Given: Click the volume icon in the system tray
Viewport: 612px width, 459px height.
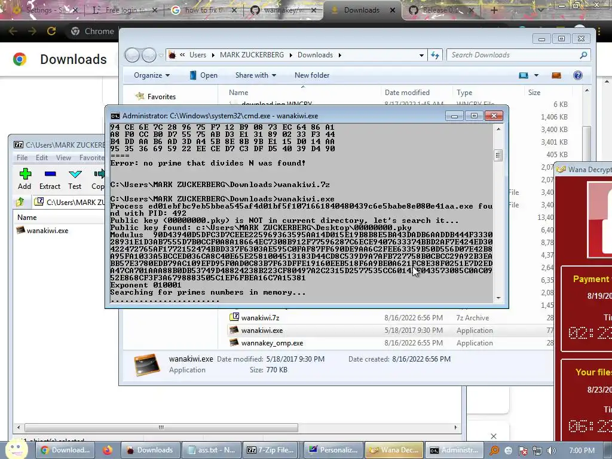Looking at the screenshot, I should click(x=551, y=451).
